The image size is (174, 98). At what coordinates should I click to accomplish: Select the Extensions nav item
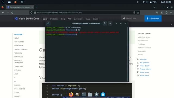(x=79, y=19)
